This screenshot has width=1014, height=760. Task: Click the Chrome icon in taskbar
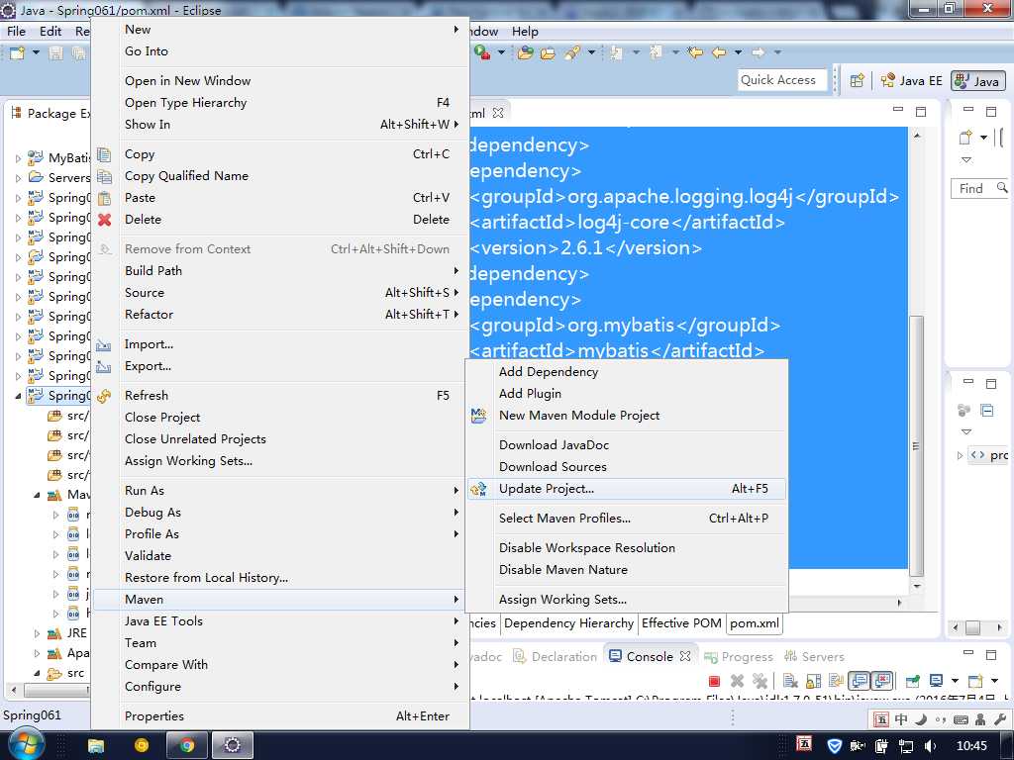coord(187,746)
